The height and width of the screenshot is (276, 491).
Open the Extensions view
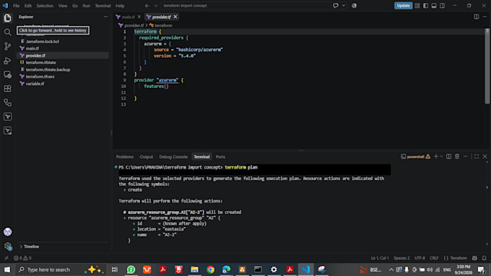7,89
